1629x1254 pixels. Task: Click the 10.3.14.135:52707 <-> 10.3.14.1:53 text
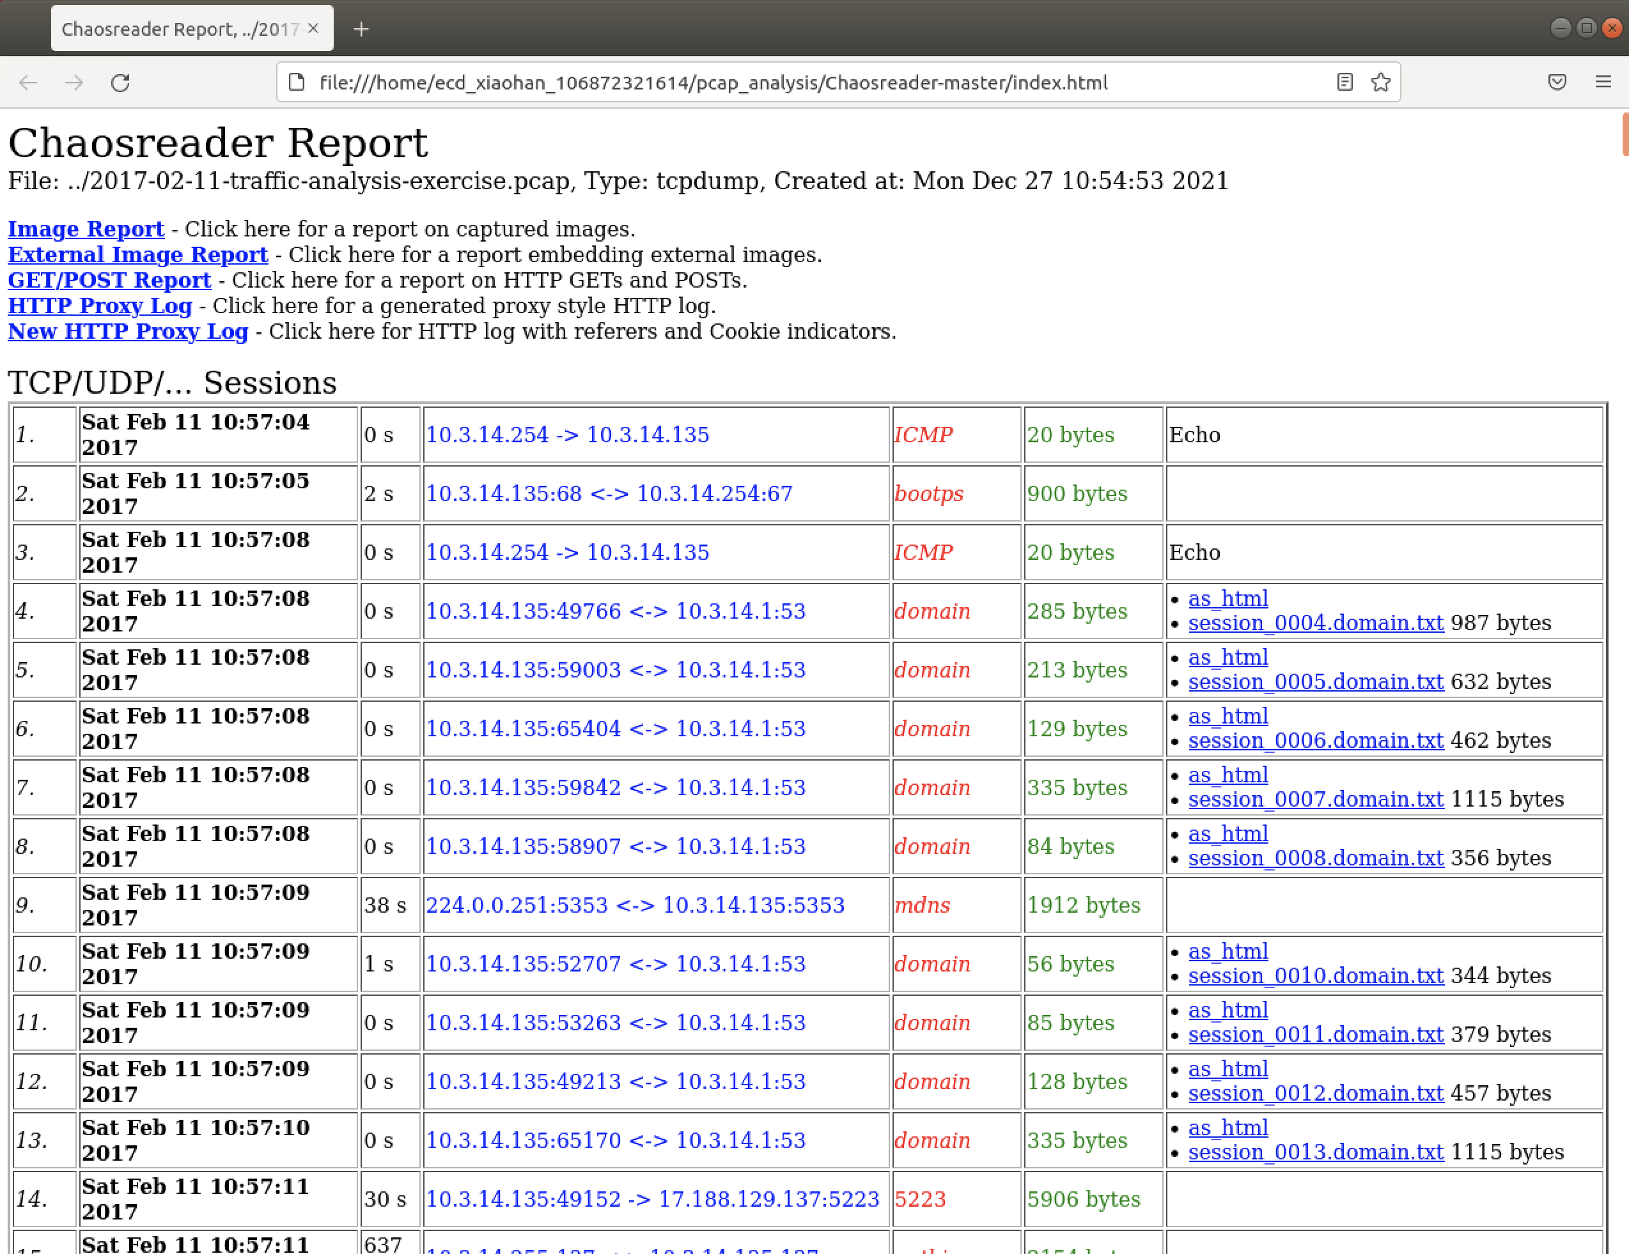tap(615, 964)
